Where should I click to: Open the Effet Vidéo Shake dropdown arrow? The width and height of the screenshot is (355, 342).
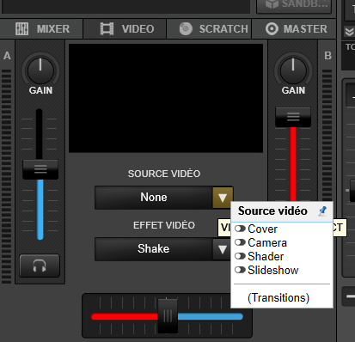click(222, 249)
